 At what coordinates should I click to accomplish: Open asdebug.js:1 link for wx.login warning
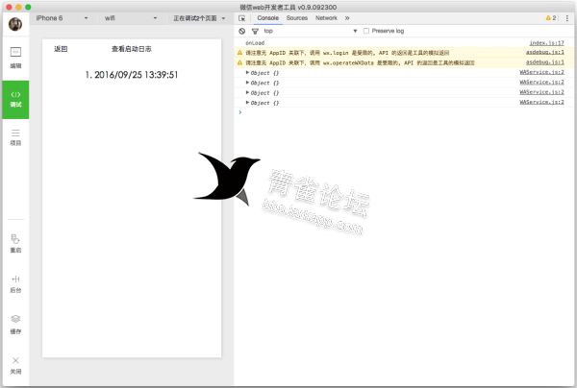coord(544,53)
